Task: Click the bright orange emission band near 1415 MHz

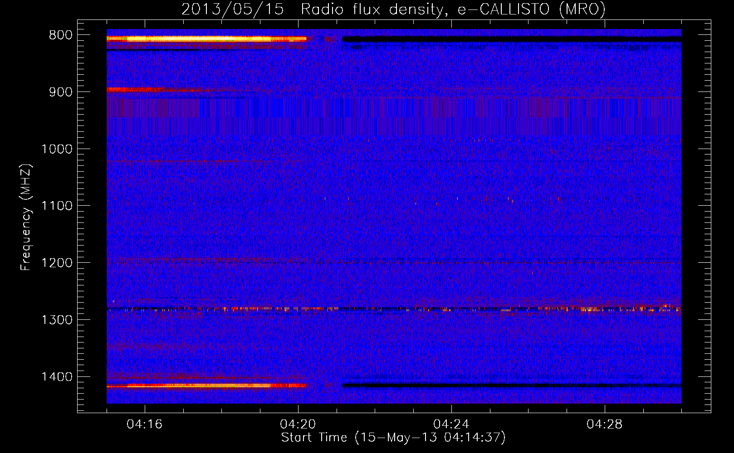Action: pos(206,386)
